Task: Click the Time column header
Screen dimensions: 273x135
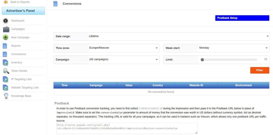Action: click(x=65, y=85)
